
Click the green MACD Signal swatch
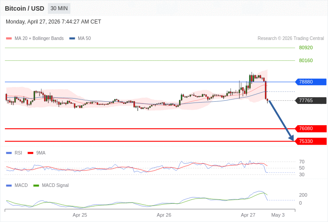pos(36,186)
